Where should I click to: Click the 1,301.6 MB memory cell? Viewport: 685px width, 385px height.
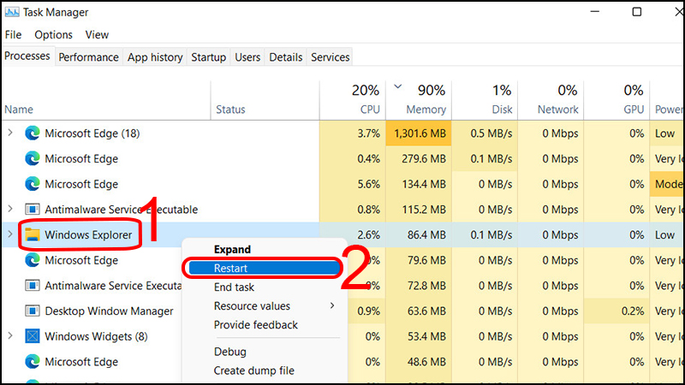click(x=419, y=133)
